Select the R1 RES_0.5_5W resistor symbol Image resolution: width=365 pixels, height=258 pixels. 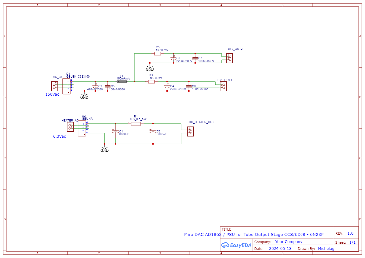pos(136,124)
